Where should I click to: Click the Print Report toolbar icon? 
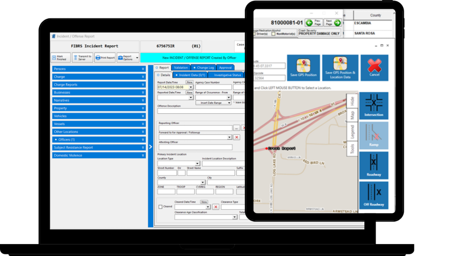105,57
